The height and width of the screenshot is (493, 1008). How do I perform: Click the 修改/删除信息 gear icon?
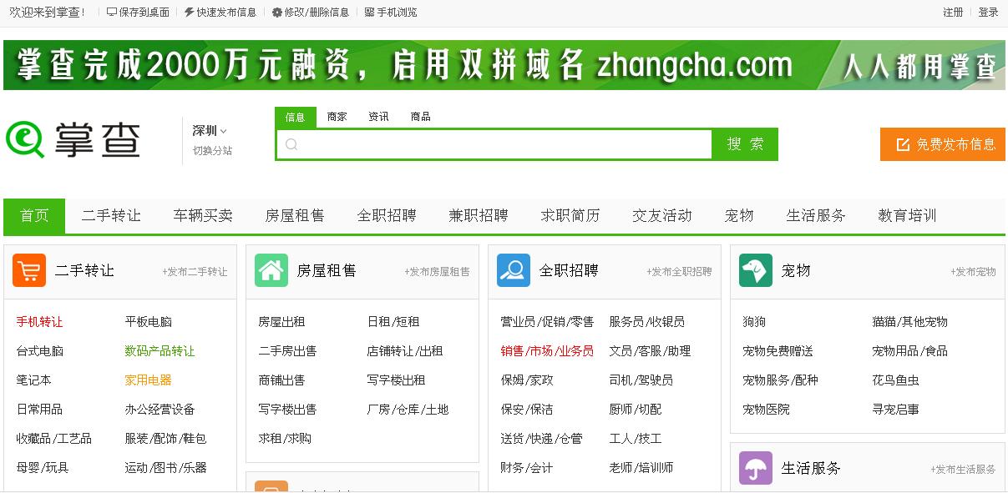pyautogui.click(x=277, y=13)
